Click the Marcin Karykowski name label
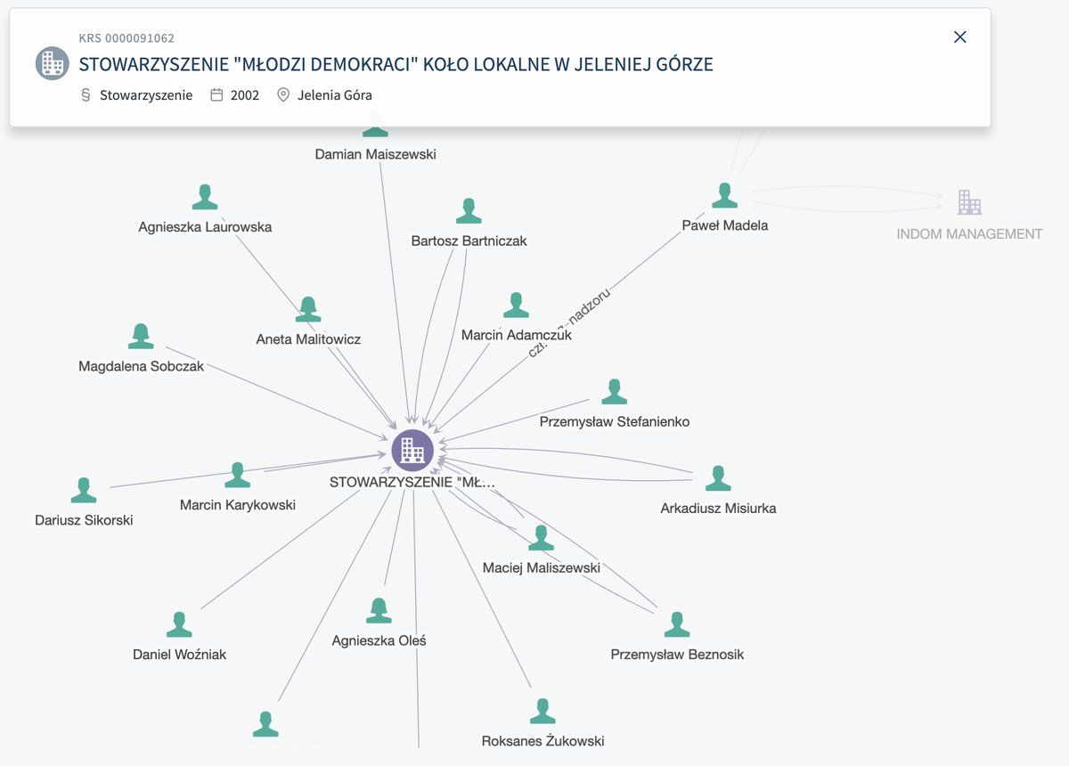 pyautogui.click(x=238, y=505)
